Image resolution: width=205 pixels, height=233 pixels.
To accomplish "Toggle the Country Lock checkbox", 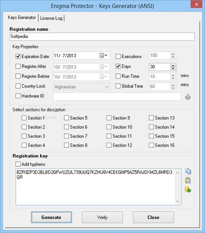I will click(18, 86).
